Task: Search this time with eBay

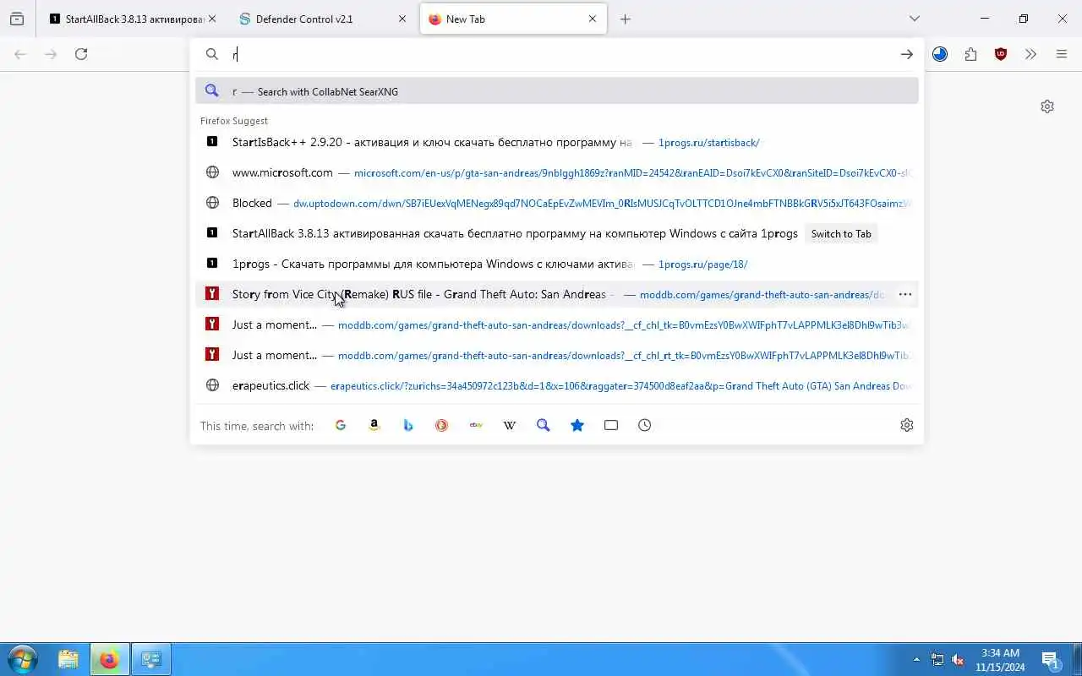Action: 476,425
